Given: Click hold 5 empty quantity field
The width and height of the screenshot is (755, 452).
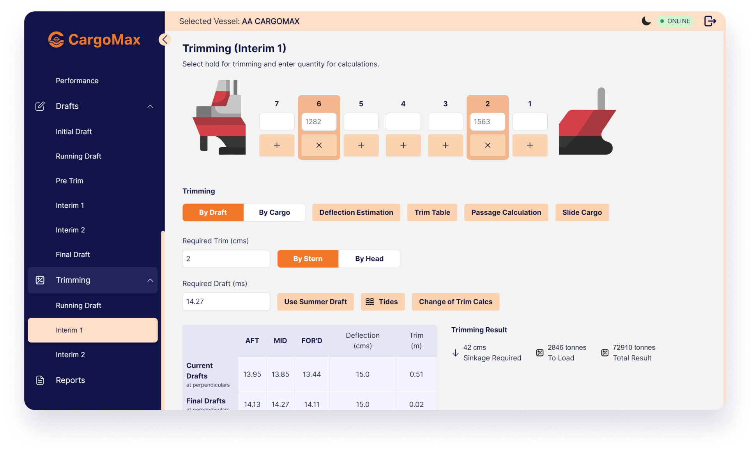Looking at the screenshot, I should [x=361, y=122].
